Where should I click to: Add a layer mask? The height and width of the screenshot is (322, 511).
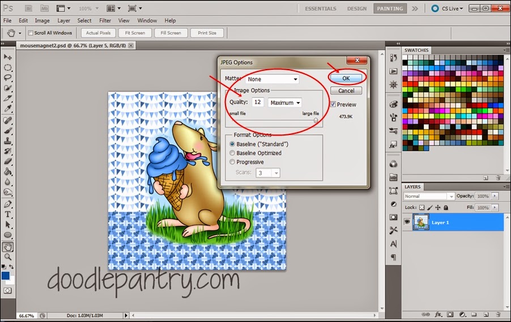(x=450, y=315)
